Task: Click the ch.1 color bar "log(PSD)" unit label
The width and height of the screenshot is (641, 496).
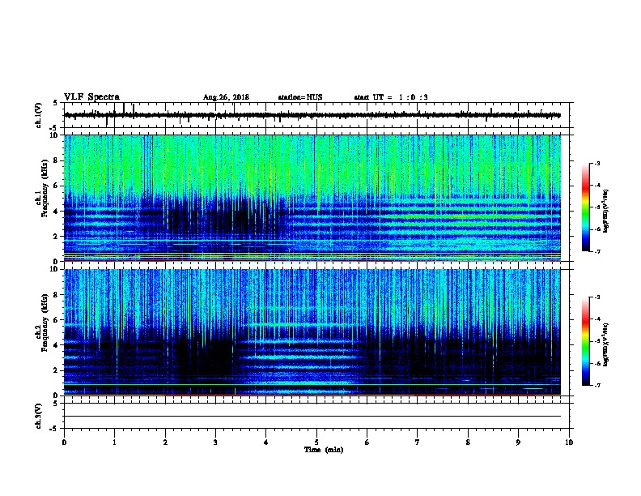Action: pos(605,211)
